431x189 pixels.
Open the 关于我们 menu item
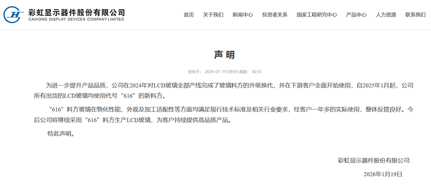pos(213,15)
